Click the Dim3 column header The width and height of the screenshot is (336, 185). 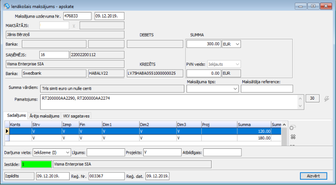click(x=189, y=125)
